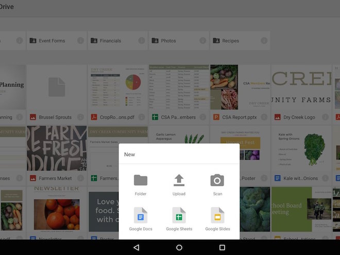Select the 'Dry Creek Logo' file name
Screen dimensions: 340x255
tap(299, 117)
